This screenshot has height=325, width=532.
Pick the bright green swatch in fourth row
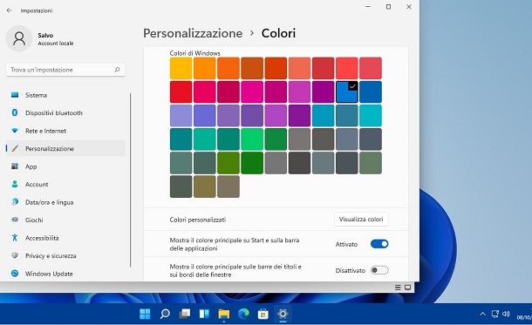point(252,139)
